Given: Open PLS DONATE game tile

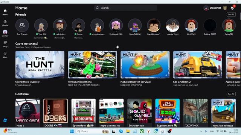Looking at the screenshot, I should click(167, 111).
